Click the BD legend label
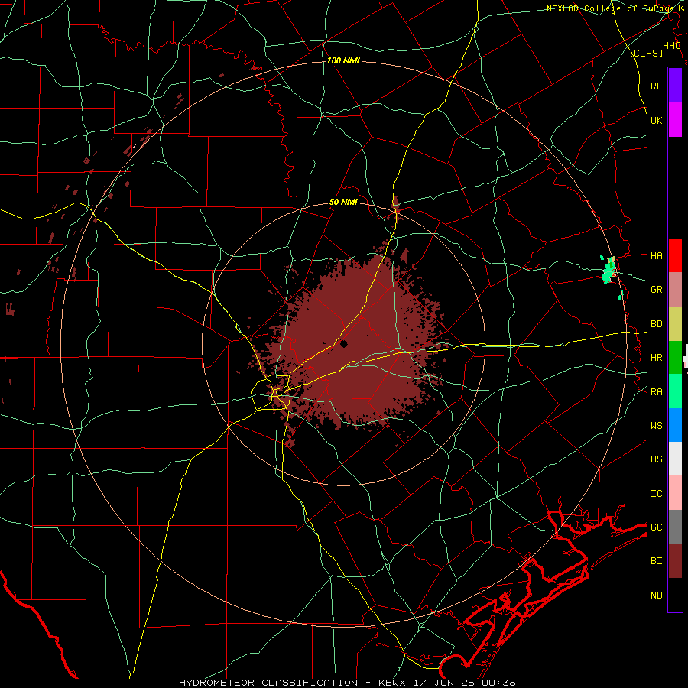 click(656, 324)
